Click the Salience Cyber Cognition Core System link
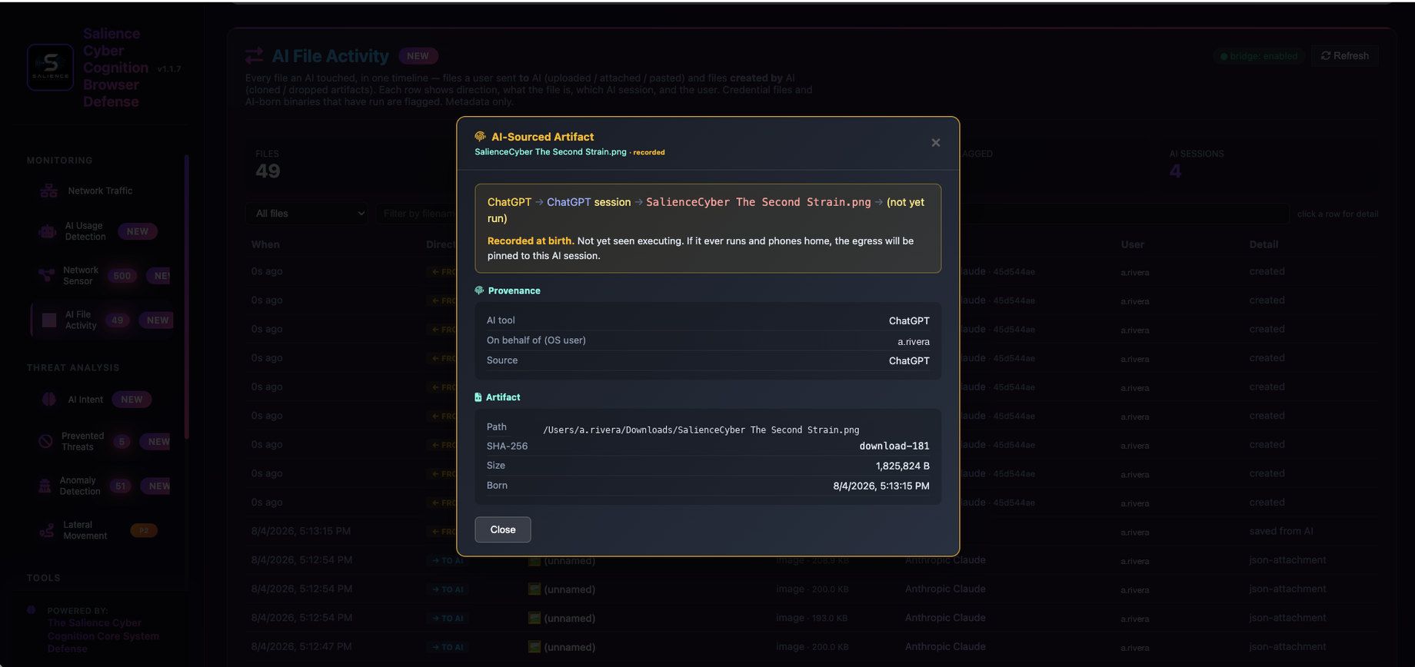Screen dimensions: 1415x667 [103, 635]
